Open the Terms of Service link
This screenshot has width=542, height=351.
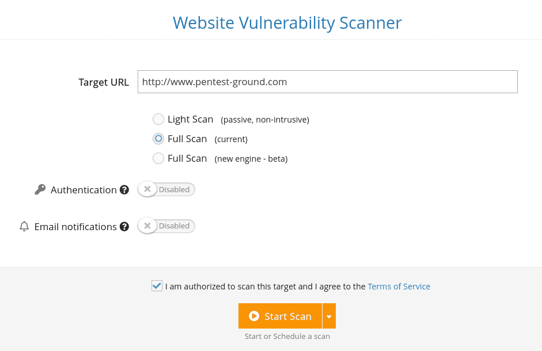click(399, 286)
